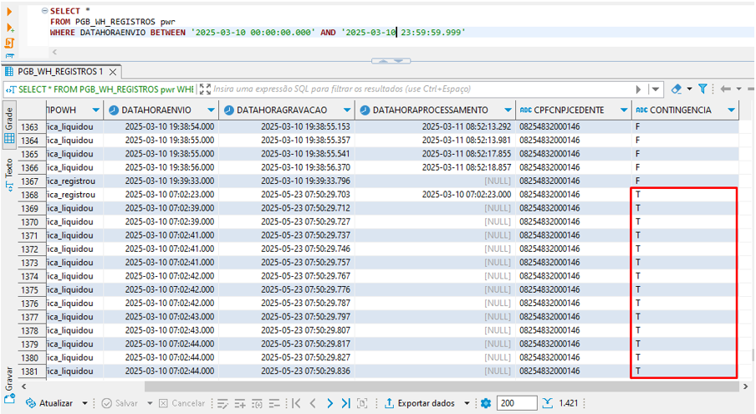Jump to the last row using the arrow-to-bar icon
Viewport: 756px width, 414px height.
point(346,403)
